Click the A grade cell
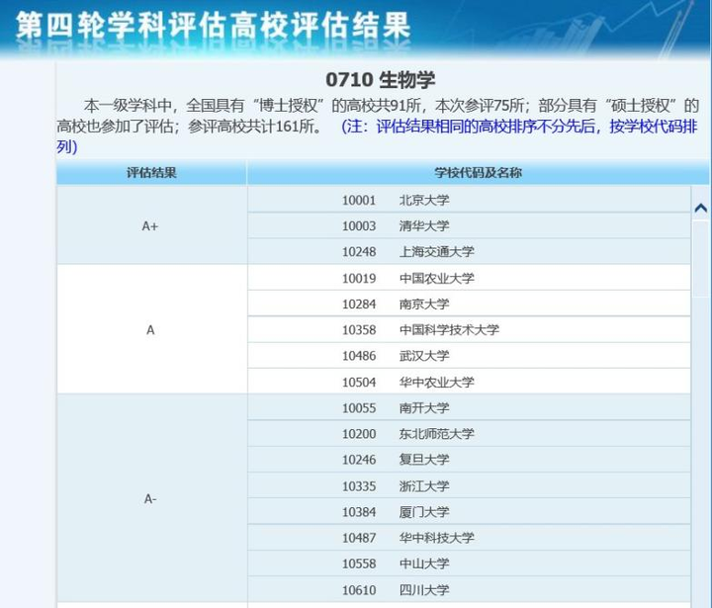The height and width of the screenshot is (608, 712). [x=151, y=329]
